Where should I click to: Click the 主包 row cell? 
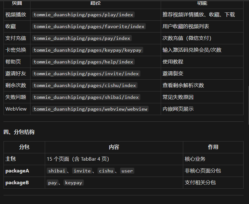(24, 159)
